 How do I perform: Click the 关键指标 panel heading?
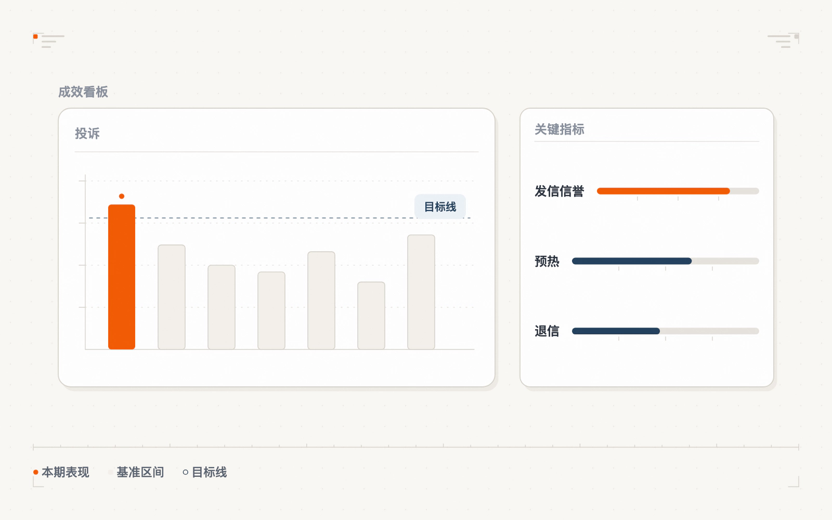(560, 129)
